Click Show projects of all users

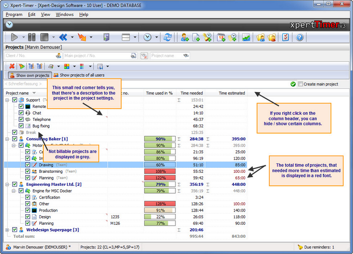[79, 75]
